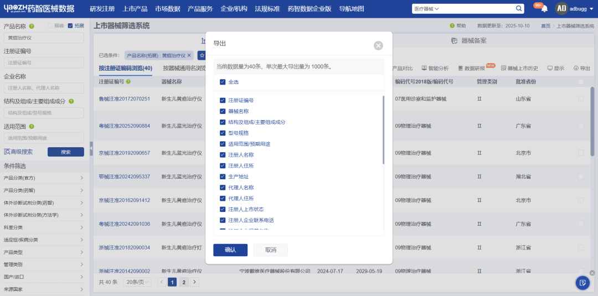Image resolution: width=598 pixels, height=296 pixels.
Task: Click the help icon beside 适用范围
Action: pyautogui.click(x=32, y=127)
